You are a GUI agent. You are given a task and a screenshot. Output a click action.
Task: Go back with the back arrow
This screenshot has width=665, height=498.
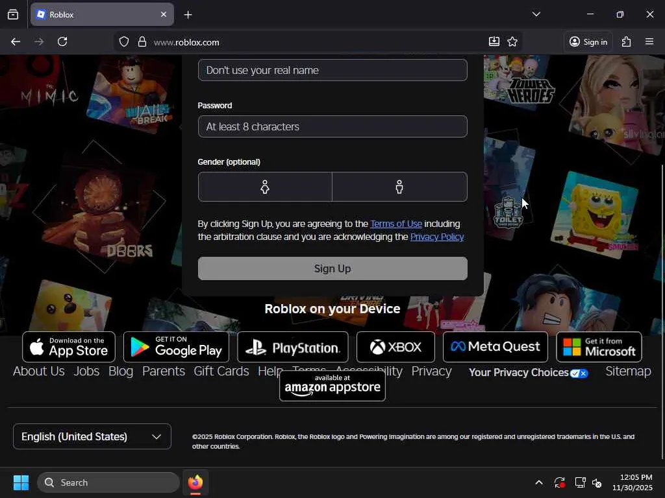[x=16, y=41]
